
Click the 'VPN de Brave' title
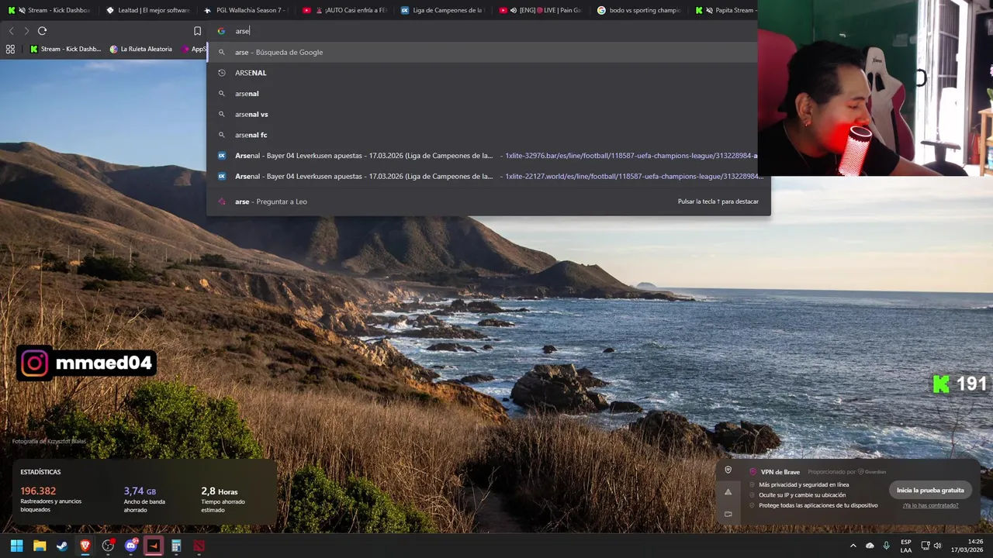(780, 472)
